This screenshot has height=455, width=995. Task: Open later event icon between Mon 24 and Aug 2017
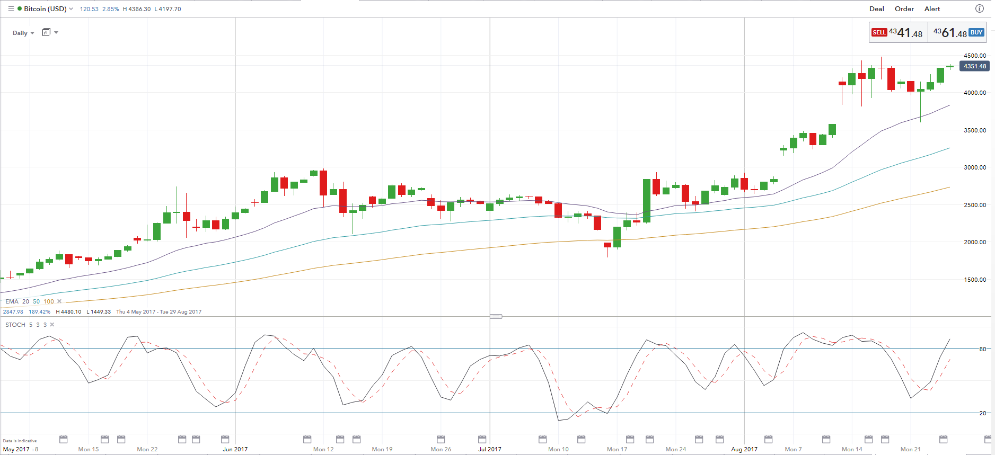tap(720, 439)
